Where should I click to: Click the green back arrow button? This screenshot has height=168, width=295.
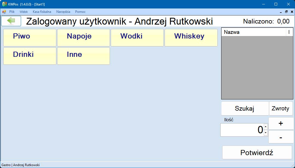click(x=11, y=21)
